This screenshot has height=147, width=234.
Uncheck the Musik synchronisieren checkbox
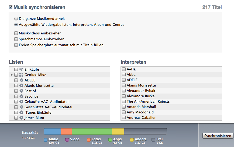(11, 7)
